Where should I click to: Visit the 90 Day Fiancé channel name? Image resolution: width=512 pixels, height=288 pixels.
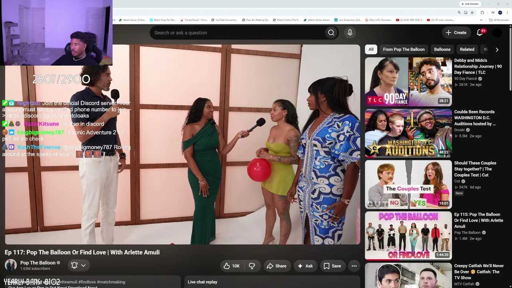(466, 79)
